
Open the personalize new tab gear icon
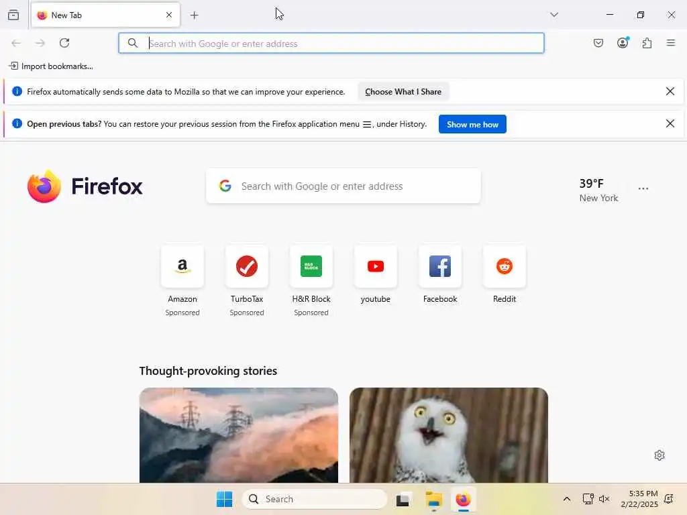[x=659, y=455]
